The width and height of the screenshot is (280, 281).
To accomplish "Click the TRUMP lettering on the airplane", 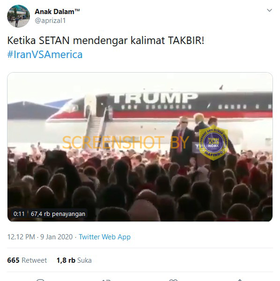I will (x=154, y=98).
